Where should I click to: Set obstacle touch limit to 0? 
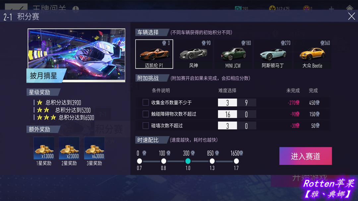pos(246,114)
